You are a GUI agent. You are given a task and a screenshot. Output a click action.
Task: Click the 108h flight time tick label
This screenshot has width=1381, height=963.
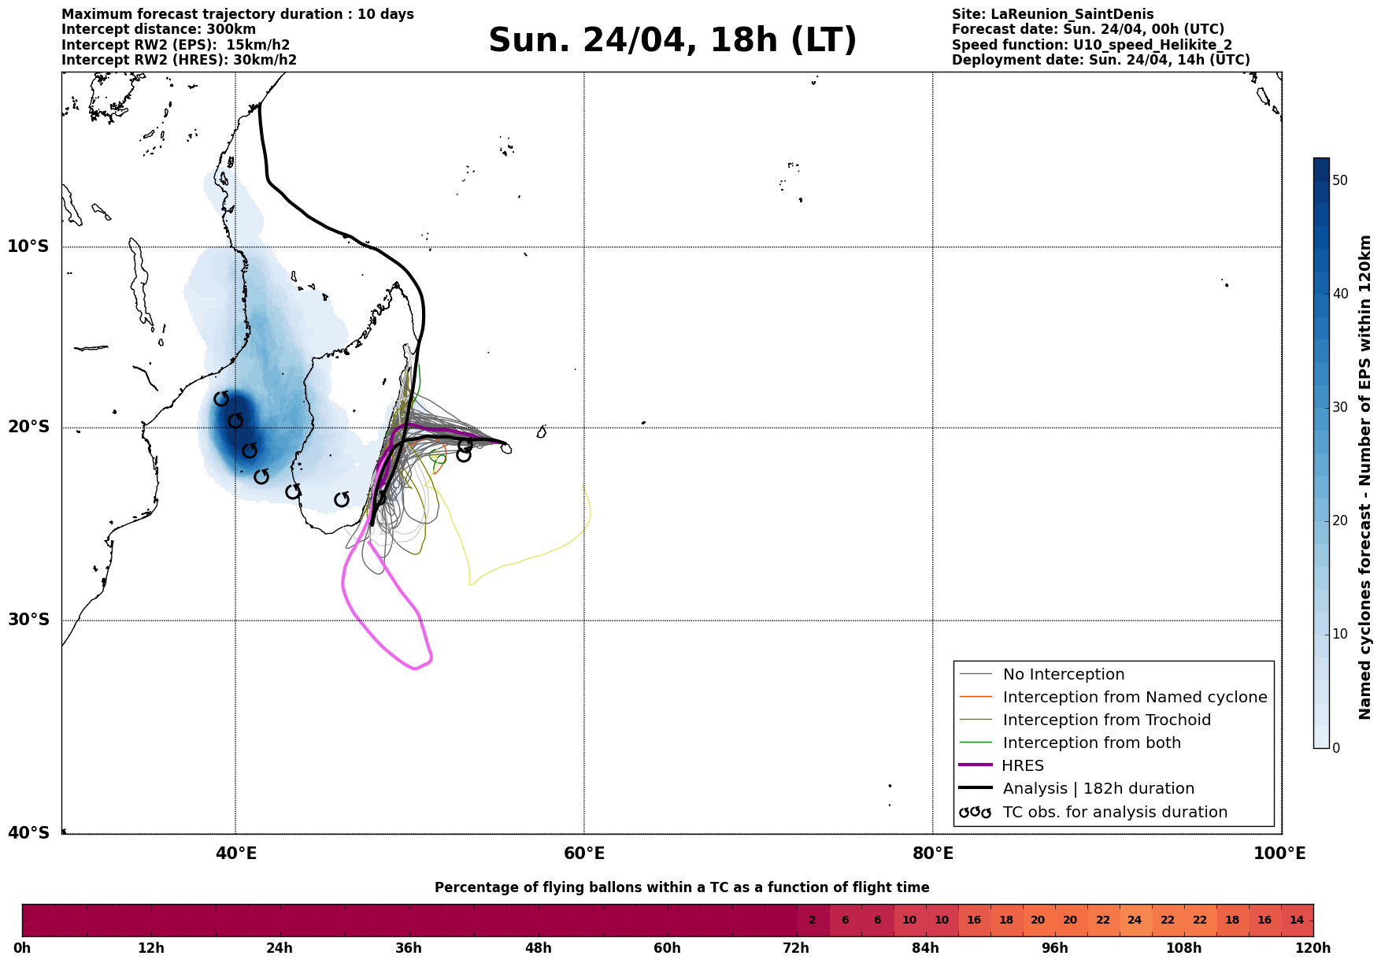click(1183, 948)
